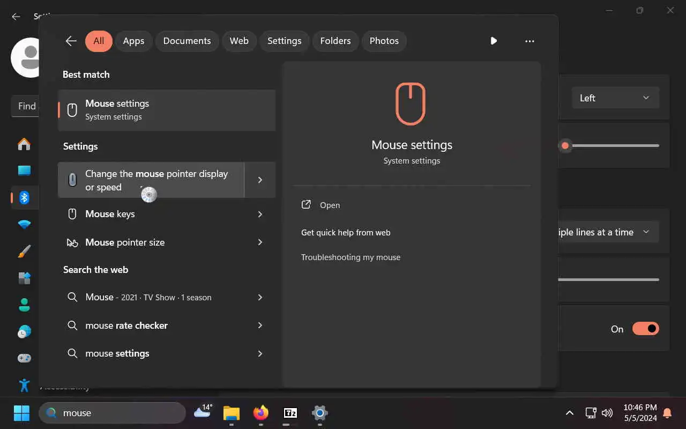Go back using the search panel arrow

coord(71,41)
